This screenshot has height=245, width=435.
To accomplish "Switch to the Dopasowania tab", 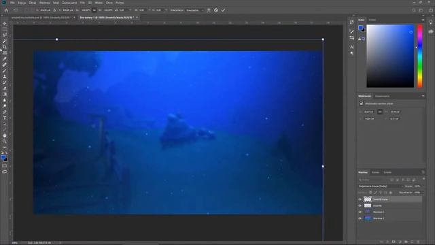I will [382, 96].
